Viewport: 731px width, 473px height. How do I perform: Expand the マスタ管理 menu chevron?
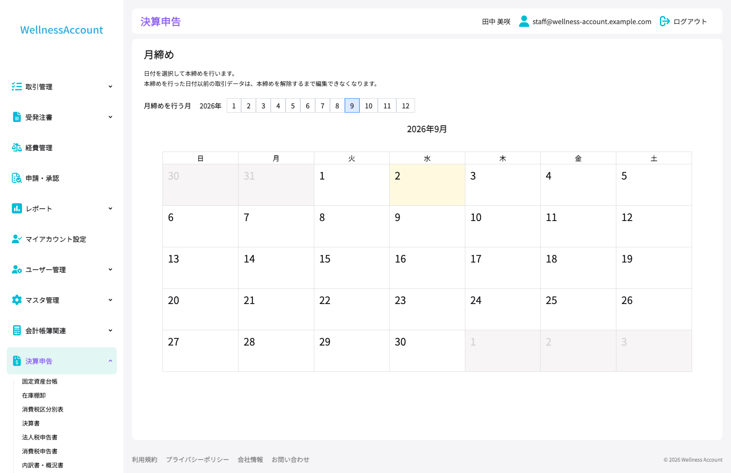(110, 300)
